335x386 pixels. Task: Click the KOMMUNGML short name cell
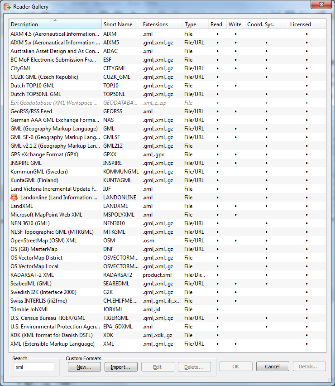click(x=121, y=172)
